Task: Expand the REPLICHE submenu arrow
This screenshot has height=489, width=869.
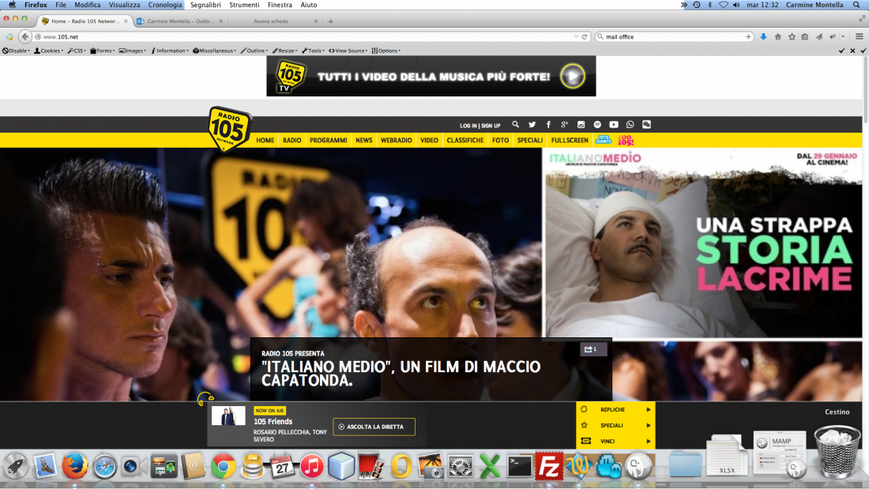Action: [x=649, y=409]
